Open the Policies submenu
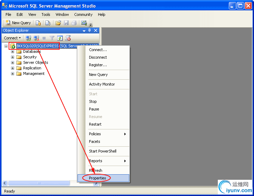 click(103, 134)
